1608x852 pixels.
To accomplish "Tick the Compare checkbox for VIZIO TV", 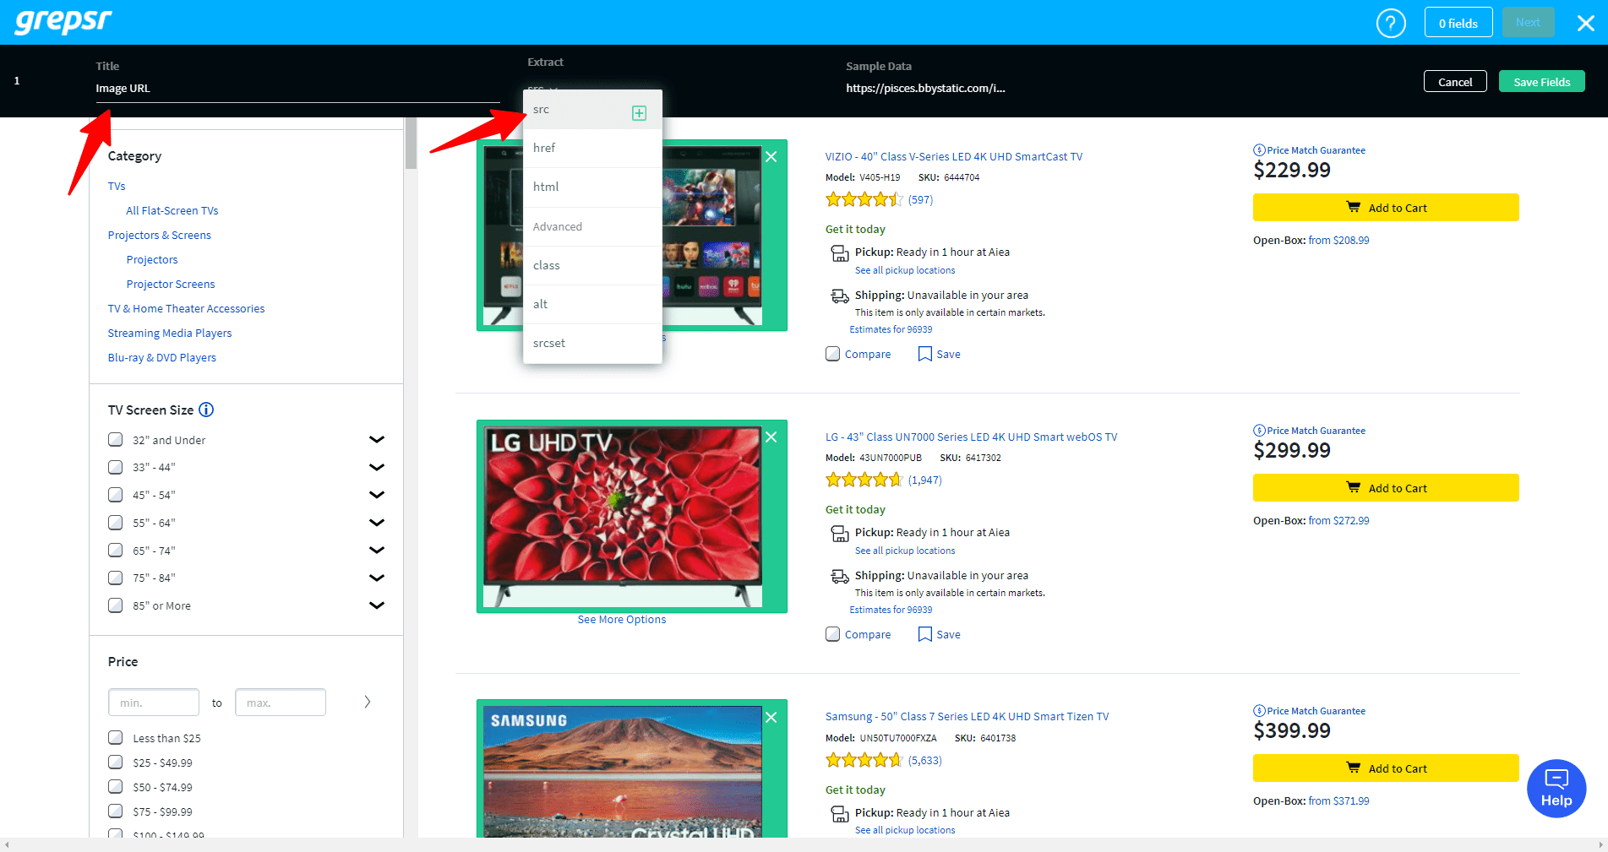I will point(833,354).
